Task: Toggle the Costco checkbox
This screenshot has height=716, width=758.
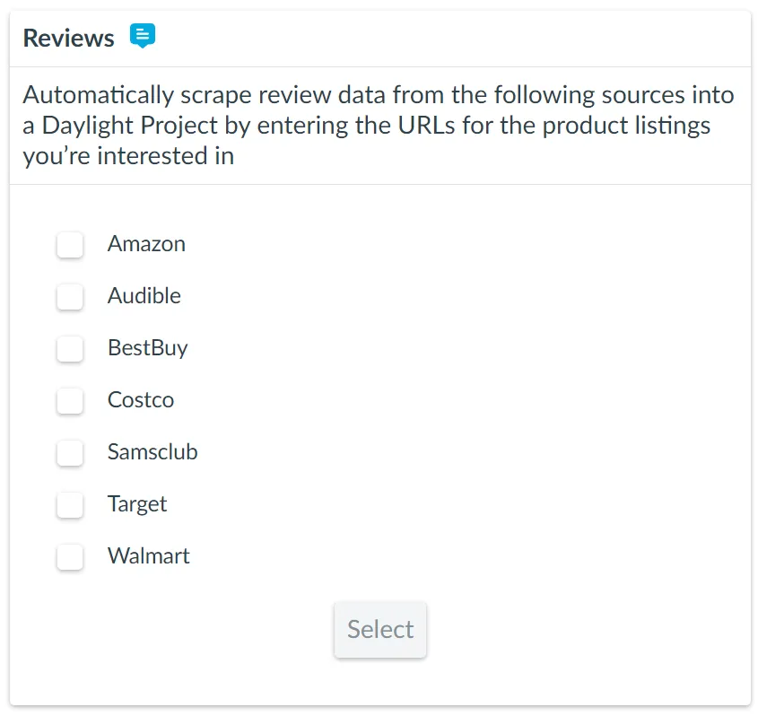Action: point(70,400)
